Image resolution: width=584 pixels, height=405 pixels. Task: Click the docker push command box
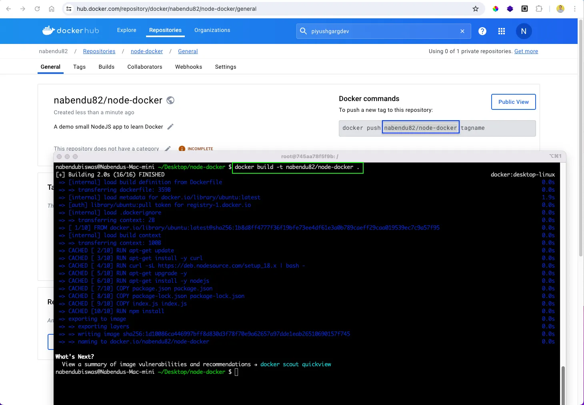coord(437,128)
